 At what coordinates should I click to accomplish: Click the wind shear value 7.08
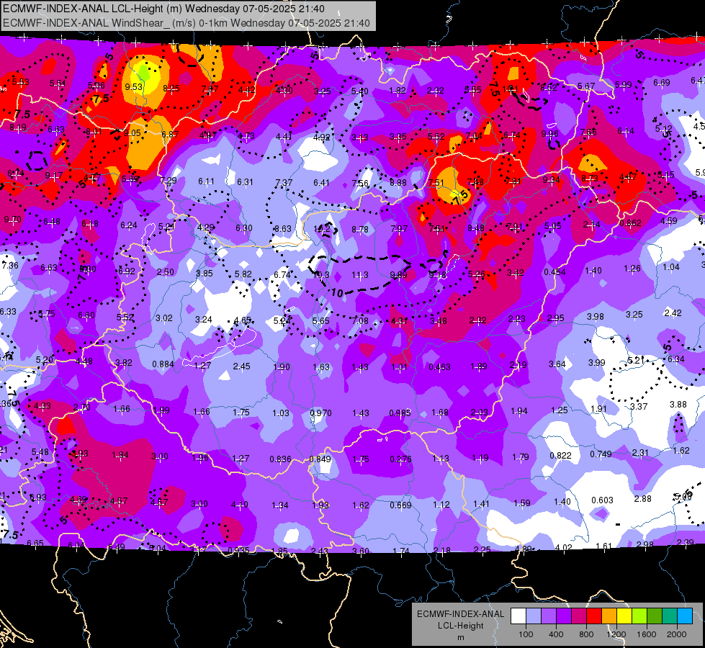pos(359,320)
